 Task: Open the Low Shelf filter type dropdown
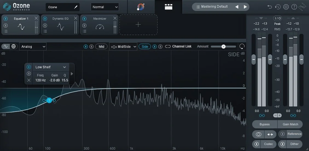[51, 67]
